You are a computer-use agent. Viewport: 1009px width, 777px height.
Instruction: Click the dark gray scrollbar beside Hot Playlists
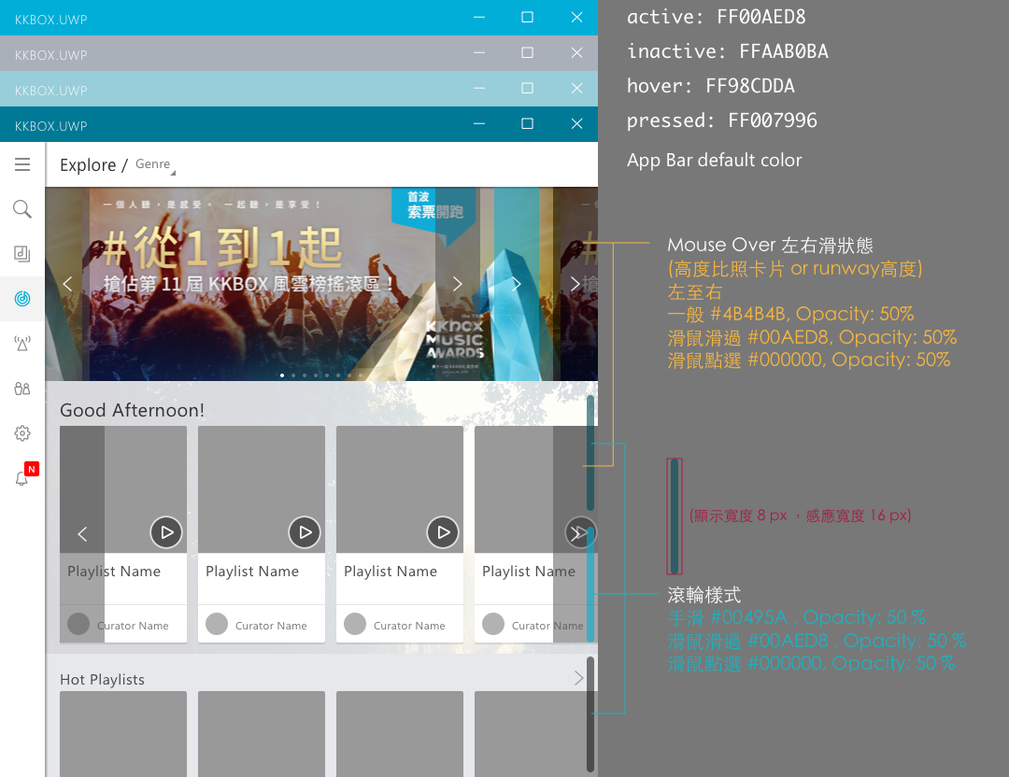point(590,714)
